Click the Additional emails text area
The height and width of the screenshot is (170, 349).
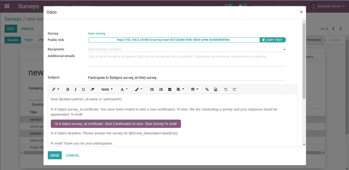coord(187,60)
